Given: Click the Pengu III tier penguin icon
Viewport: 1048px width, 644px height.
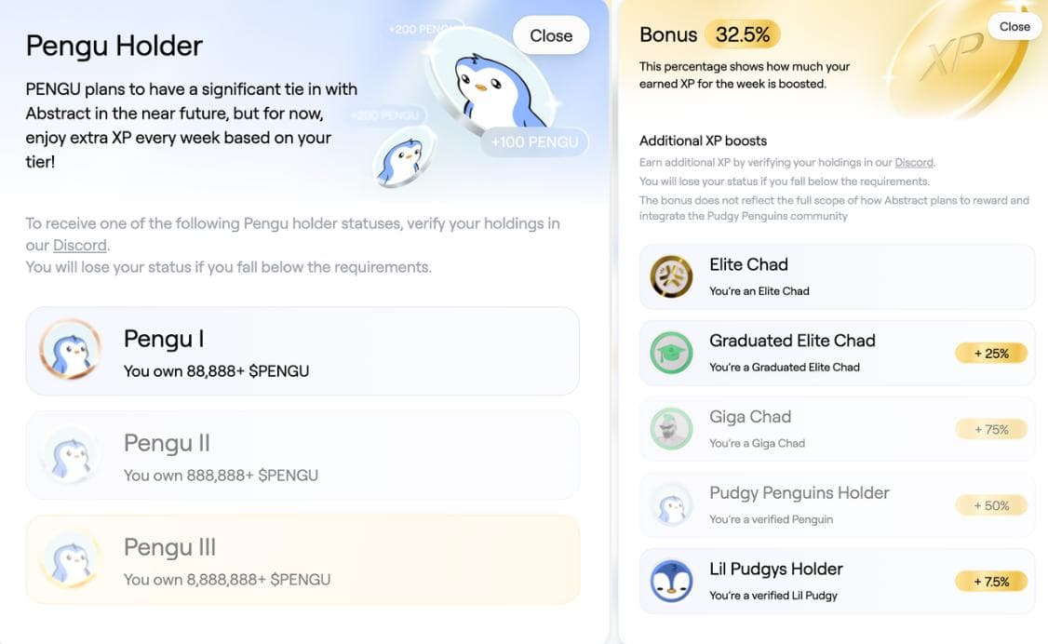Looking at the screenshot, I should tap(70, 559).
